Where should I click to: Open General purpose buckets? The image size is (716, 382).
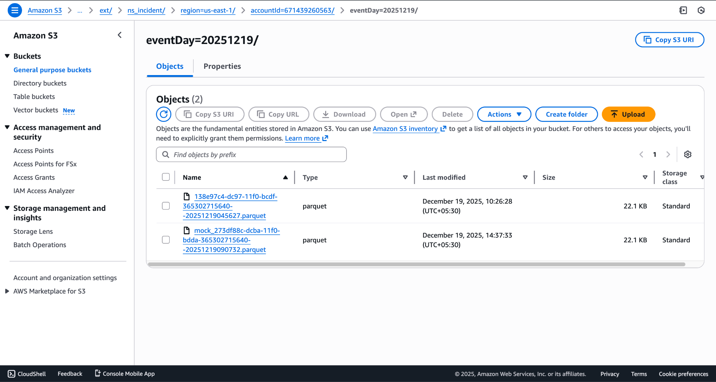point(52,70)
